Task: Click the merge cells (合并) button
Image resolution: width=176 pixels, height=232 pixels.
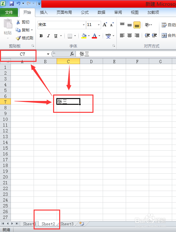Action: tap(169, 36)
